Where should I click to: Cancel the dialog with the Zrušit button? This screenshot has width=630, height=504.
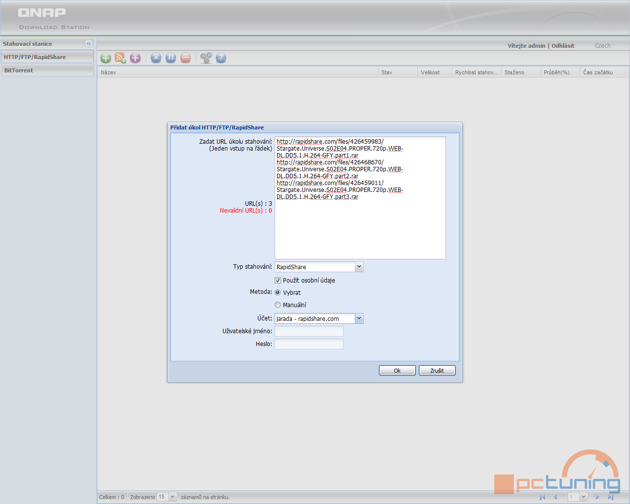click(x=437, y=371)
